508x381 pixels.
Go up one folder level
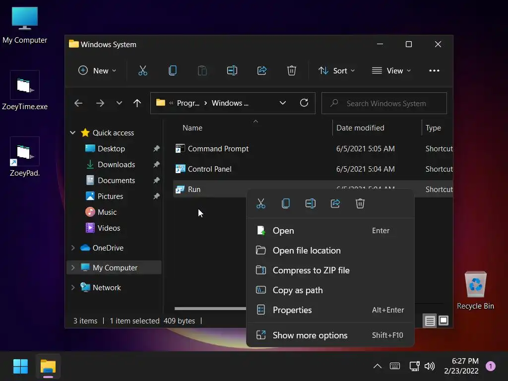coord(137,103)
